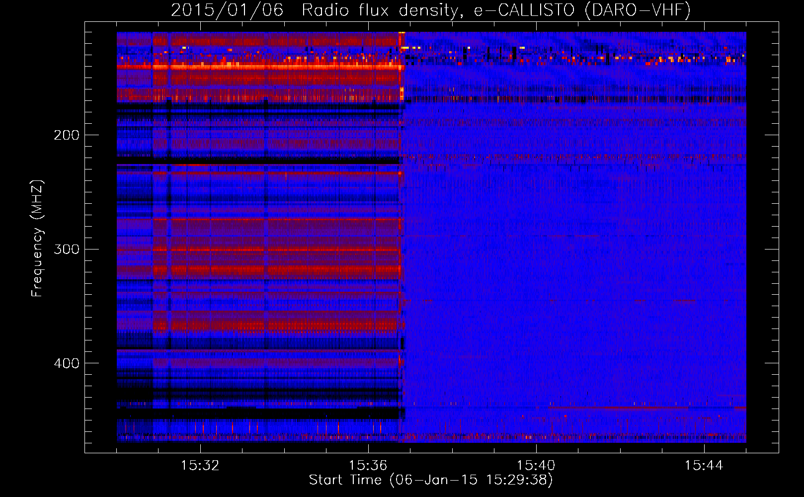This screenshot has width=804, height=497.
Task: Click the 300 frequency tick label
Action: click(67, 249)
